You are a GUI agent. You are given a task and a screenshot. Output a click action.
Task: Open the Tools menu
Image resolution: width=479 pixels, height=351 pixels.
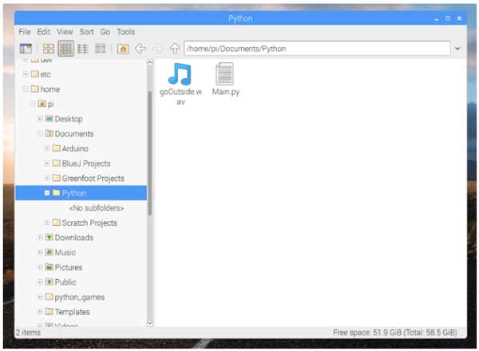(125, 32)
